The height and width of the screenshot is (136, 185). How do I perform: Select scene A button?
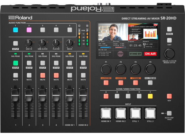click(x=106, y=96)
